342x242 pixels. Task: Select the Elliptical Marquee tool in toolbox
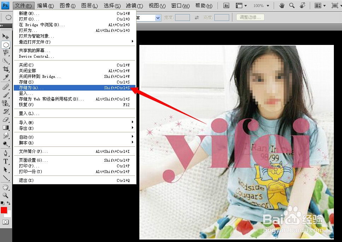coord(6,45)
